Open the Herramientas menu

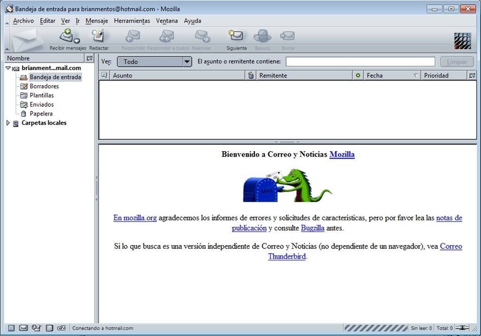tap(132, 21)
